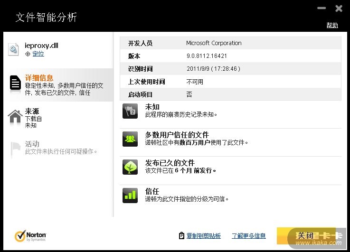Click the clipboard icon beside 复制到剪贴板

point(181,236)
